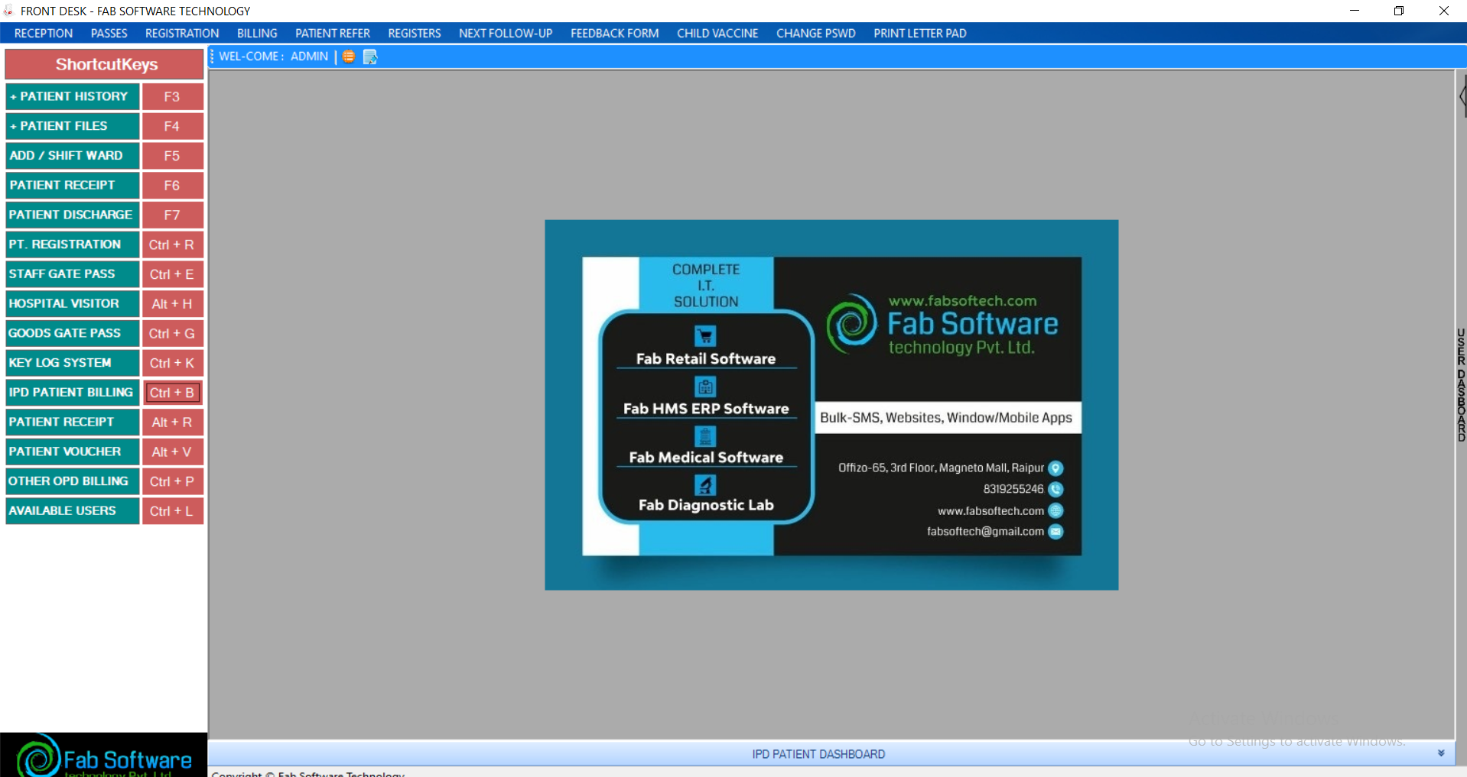Click the Alt + H key button
This screenshot has height=777, width=1467.
pyautogui.click(x=172, y=303)
